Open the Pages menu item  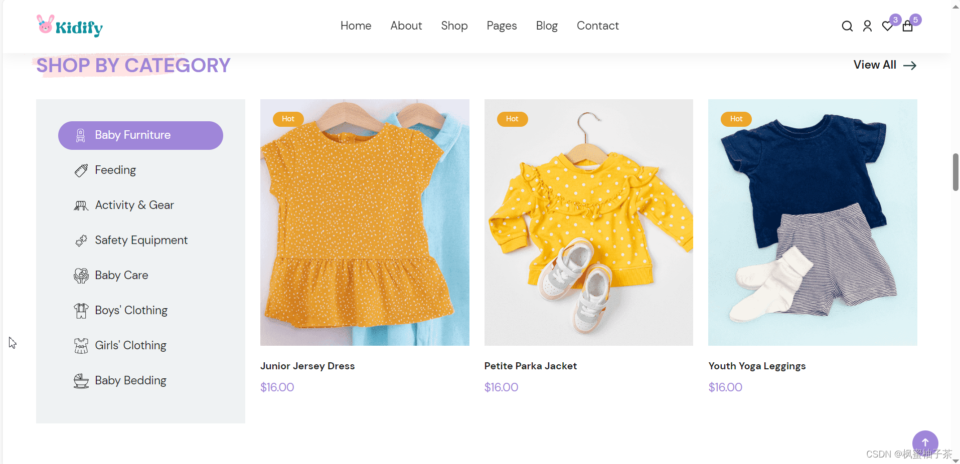502,26
